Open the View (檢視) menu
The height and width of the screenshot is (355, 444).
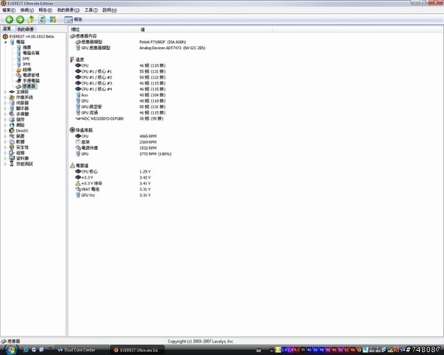tap(27, 10)
